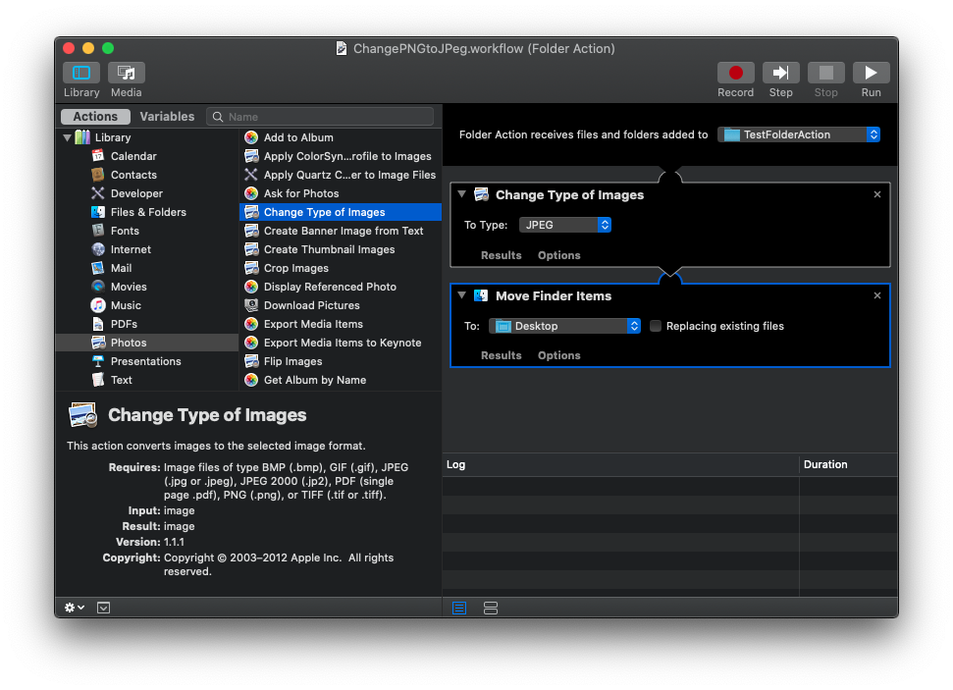Image resolution: width=953 pixels, height=690 pixels.
Task: Click the Record button icon
Action: tap(735, 74)
